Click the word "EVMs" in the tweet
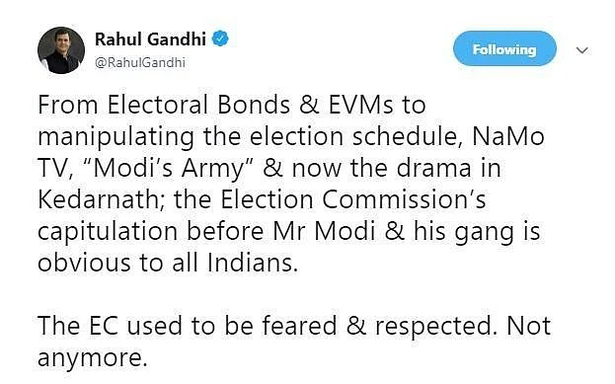This screenshot has width=615, height=384. (x=361, y=105)
